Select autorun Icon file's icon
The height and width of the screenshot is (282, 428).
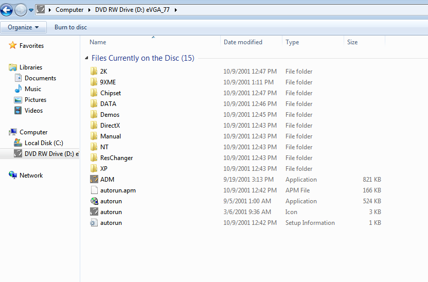pyautogui.click(x=94, y=211)
